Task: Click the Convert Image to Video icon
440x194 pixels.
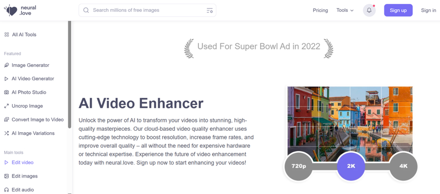Action: (7, 120)
